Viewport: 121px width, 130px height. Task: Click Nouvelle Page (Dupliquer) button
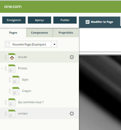pyautogui.click(x=28, y=44)
